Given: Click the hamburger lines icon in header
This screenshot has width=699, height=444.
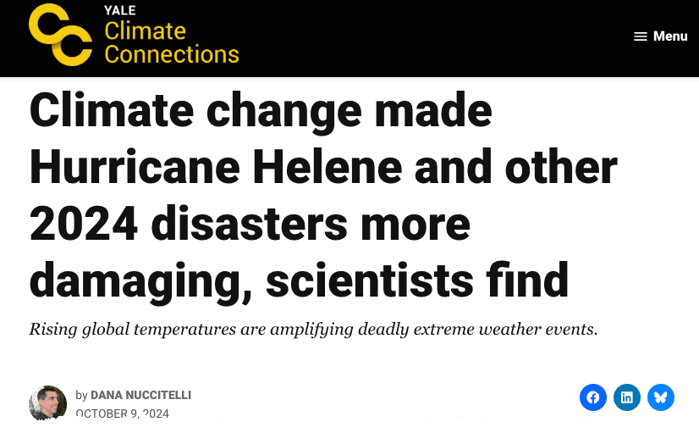Looking at the screenshot, I should click(x=641, y=36).
